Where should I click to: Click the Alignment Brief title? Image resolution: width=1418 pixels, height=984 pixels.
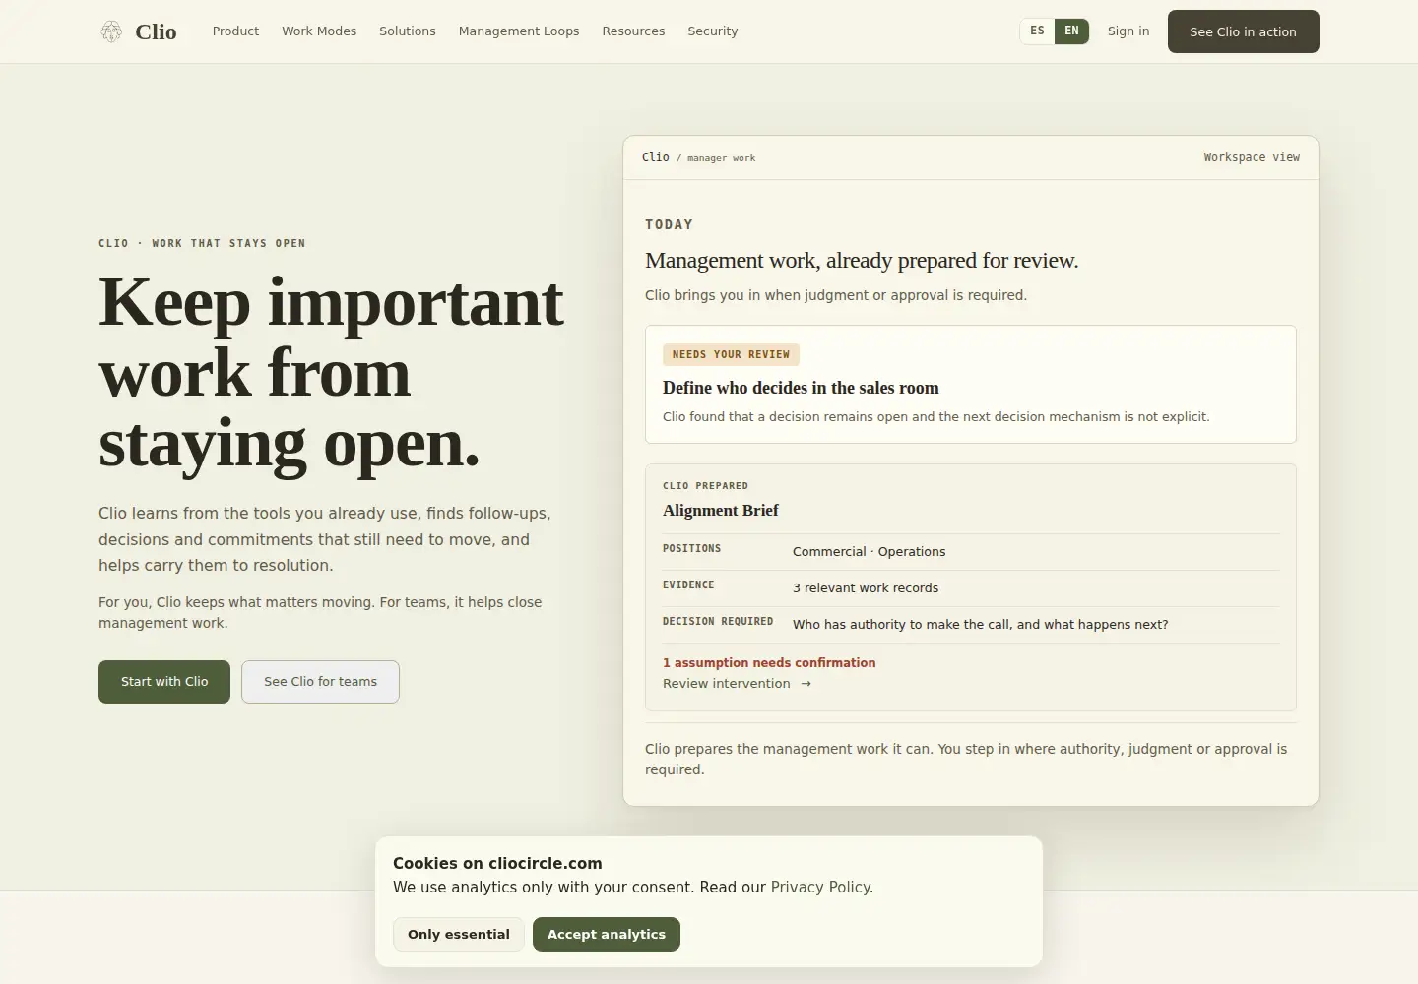pos(720,510)
